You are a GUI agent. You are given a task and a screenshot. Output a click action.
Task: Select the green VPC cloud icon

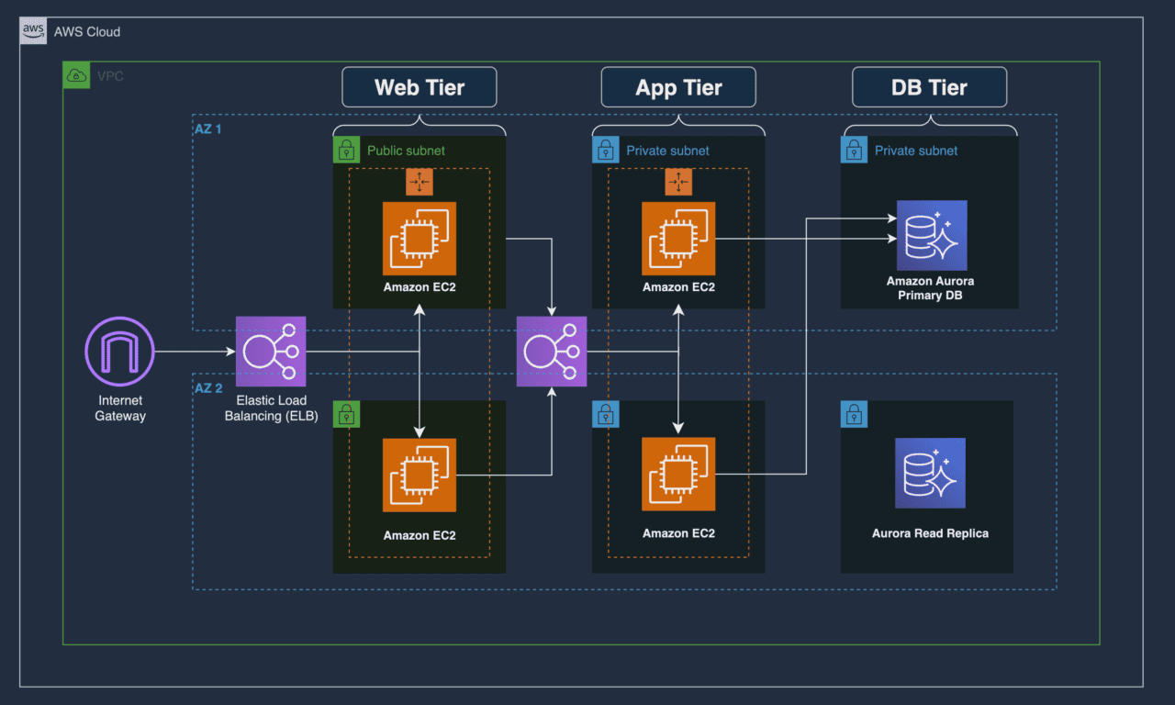tap(76, 75)
